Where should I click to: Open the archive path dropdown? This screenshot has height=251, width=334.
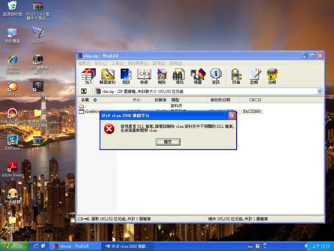click(320, 91)
